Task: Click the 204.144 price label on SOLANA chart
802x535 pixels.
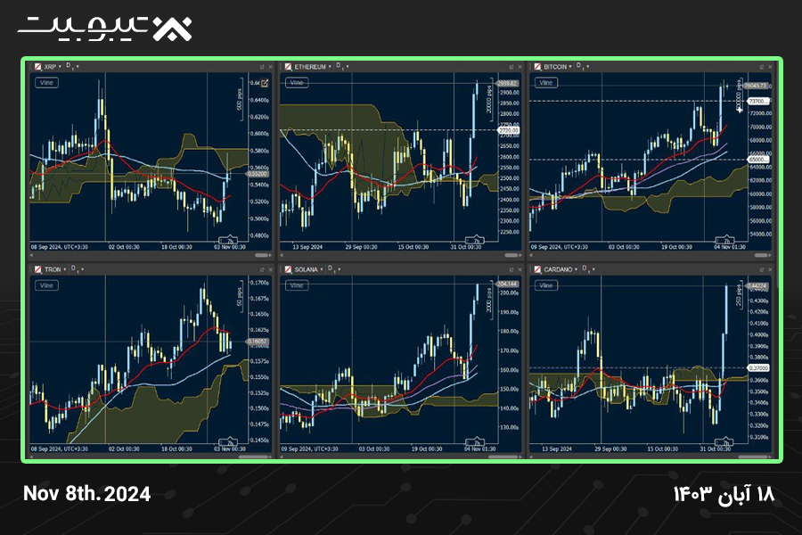Action: (507, 284)
